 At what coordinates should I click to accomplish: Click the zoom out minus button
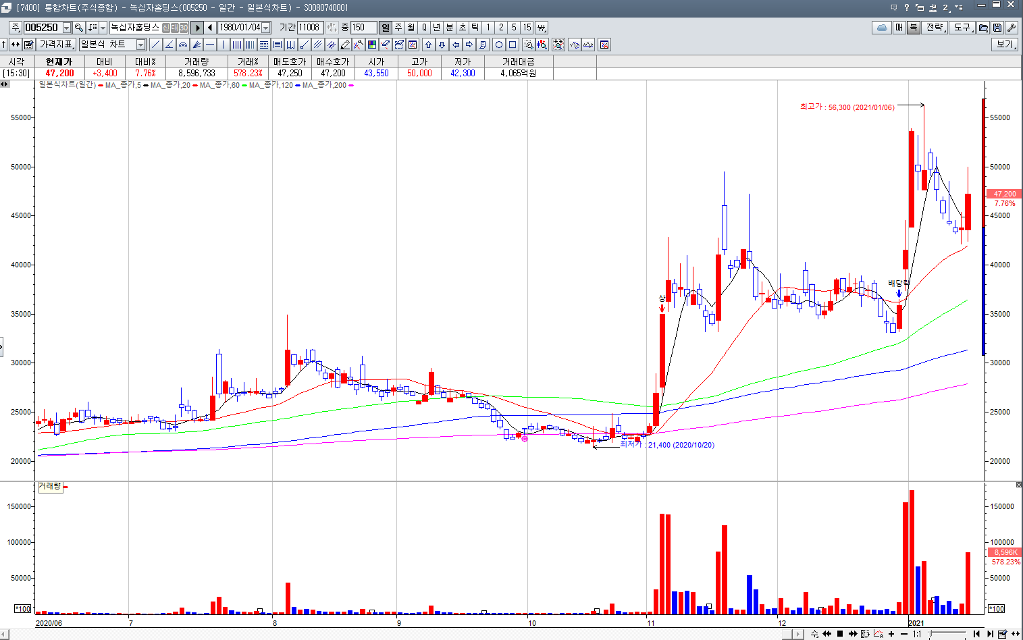point(904,634)
